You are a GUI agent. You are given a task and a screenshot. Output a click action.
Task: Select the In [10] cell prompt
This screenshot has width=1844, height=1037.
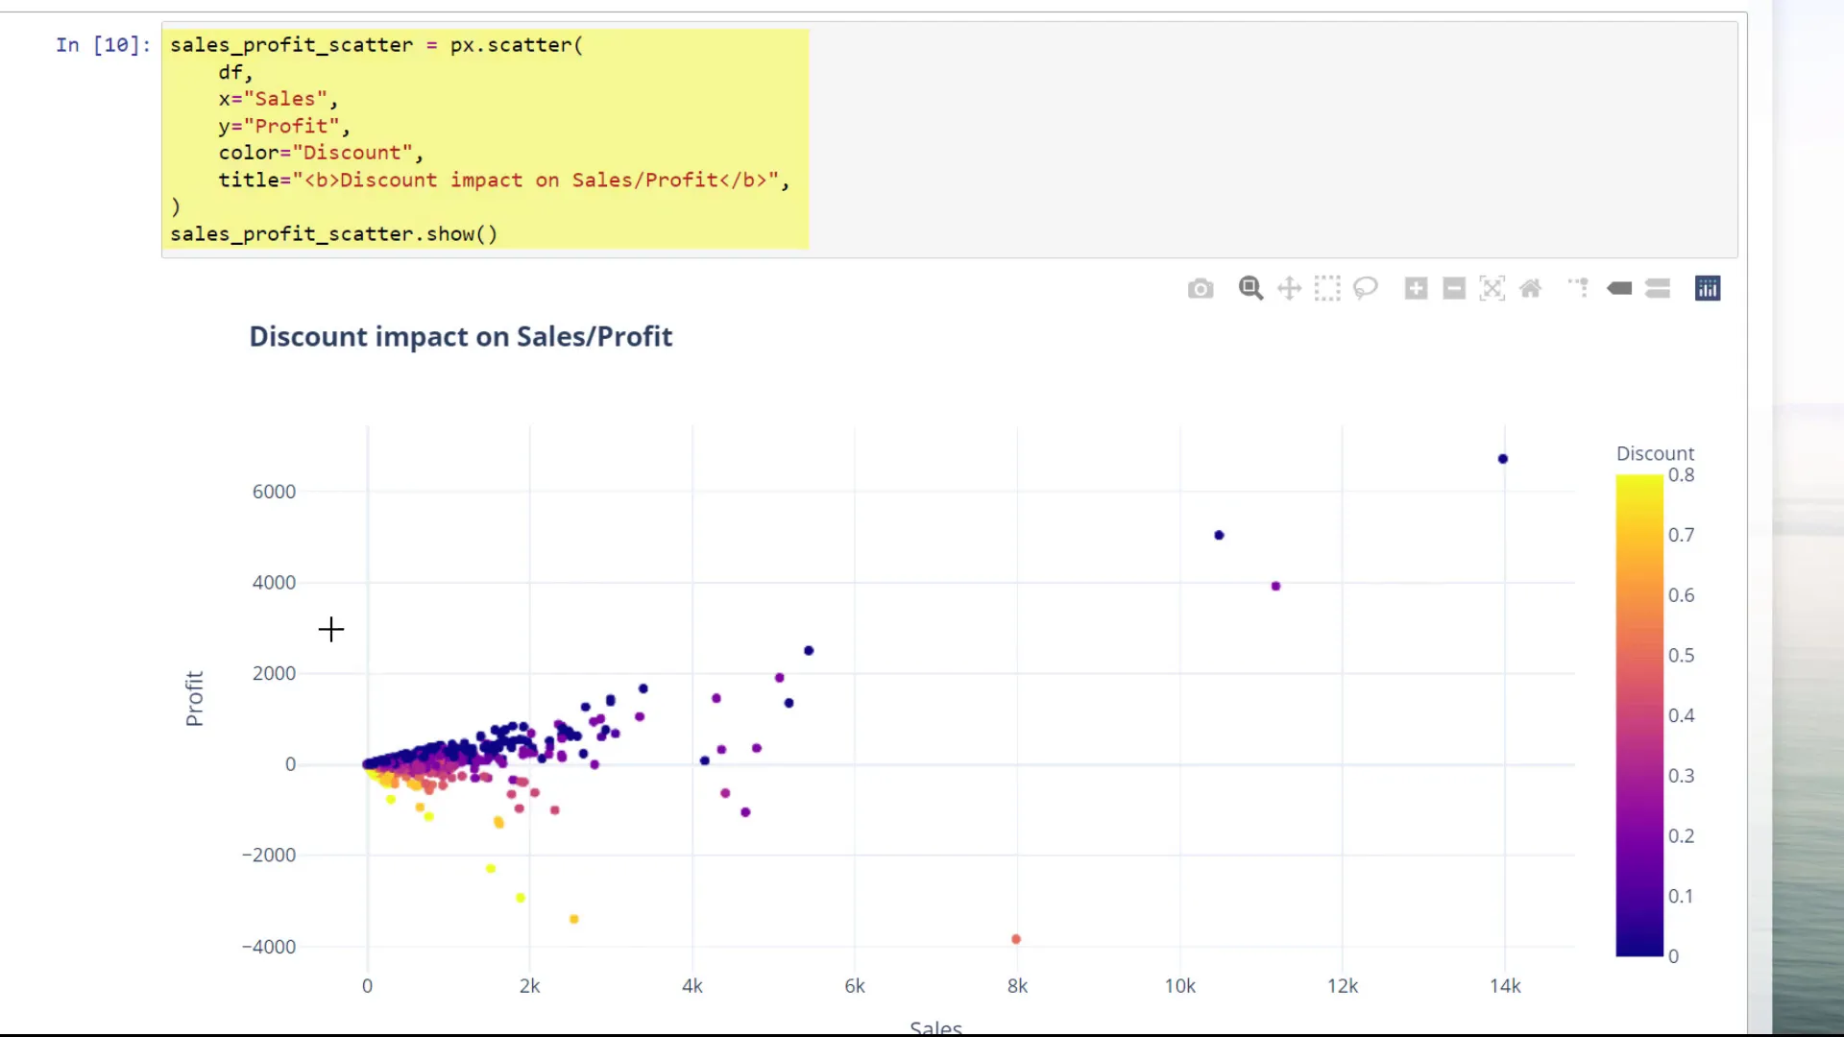pyautogui.click(x=101, y=44)
